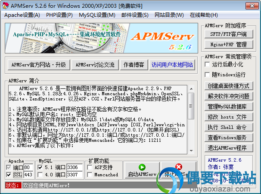
Task: Click 执行 Shell 命令 button
Action: click(x=229, y=127)
